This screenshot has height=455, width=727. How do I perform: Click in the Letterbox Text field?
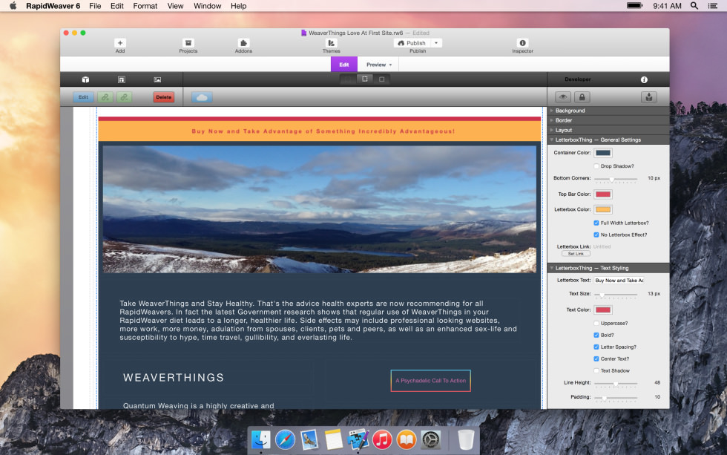pyautogui.click(x=619, y=280)
